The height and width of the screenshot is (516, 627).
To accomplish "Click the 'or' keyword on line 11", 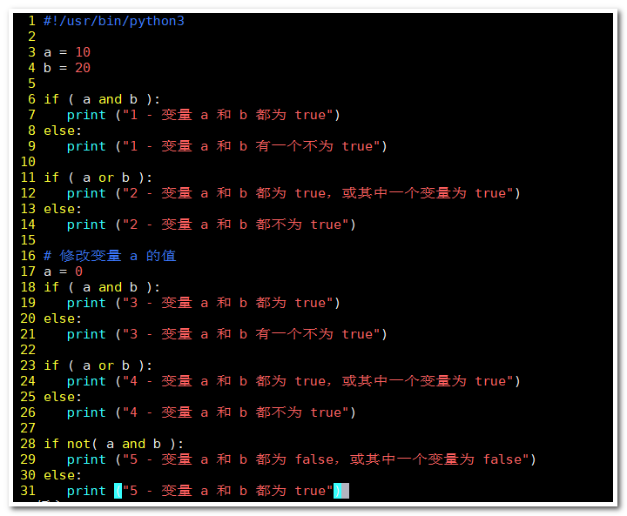I will pos(106,178).
